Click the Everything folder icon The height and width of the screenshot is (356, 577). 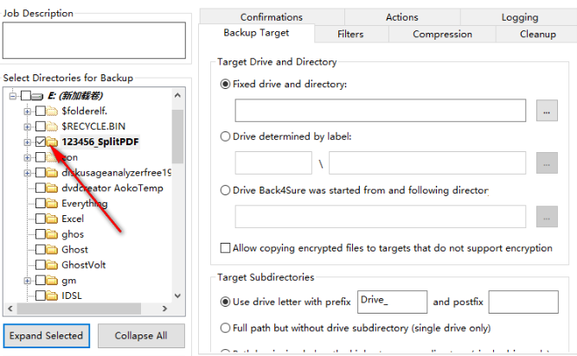pos(53,204)
